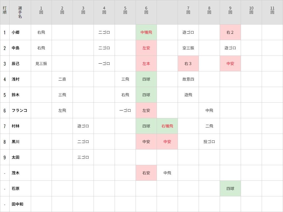Viewport: 283px width, 212px height.
Task: Click 辰己's 右3 result
Action: tap(188, 64)
